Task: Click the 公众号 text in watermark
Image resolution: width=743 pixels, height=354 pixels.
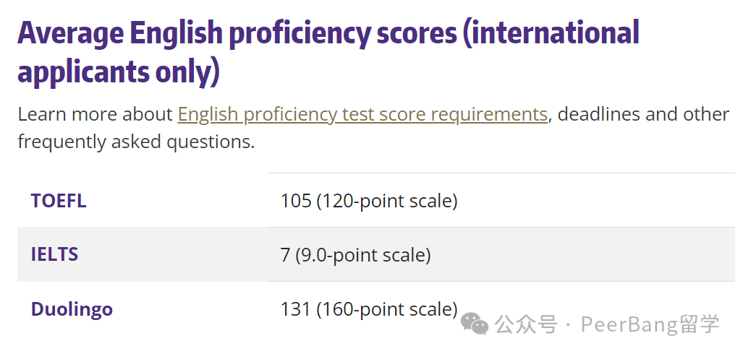Action: tap(527, 324)
